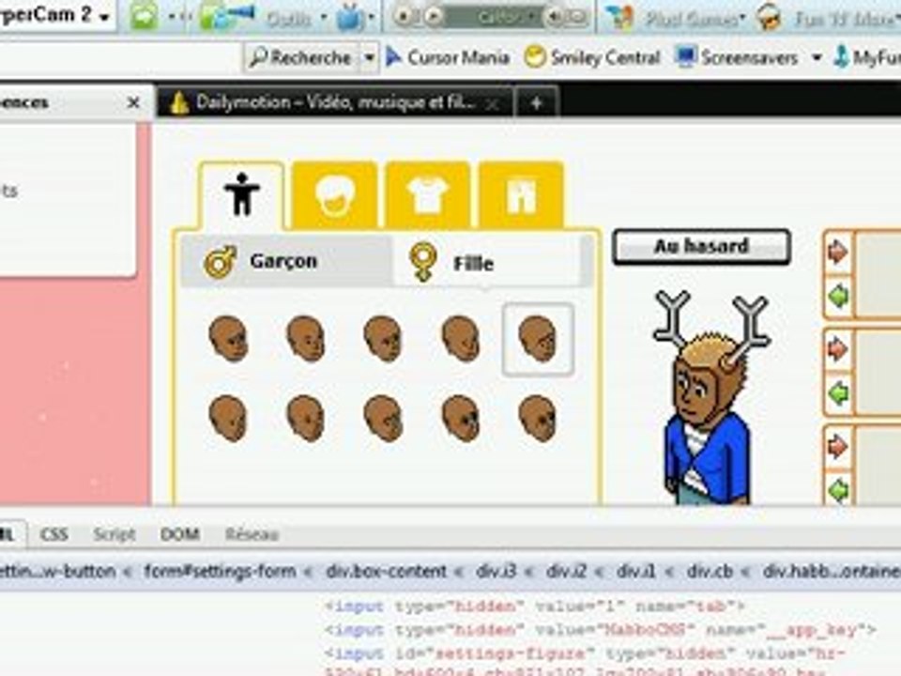Select Garçon gender option
This screenshot has height=676, width=901.
[287, 261]
